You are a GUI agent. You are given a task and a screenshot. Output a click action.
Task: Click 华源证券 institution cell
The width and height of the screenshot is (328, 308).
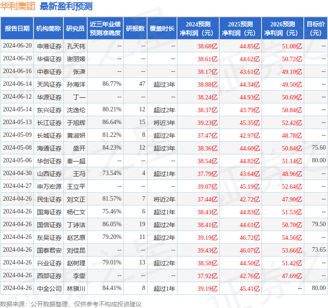click(49, 97)
